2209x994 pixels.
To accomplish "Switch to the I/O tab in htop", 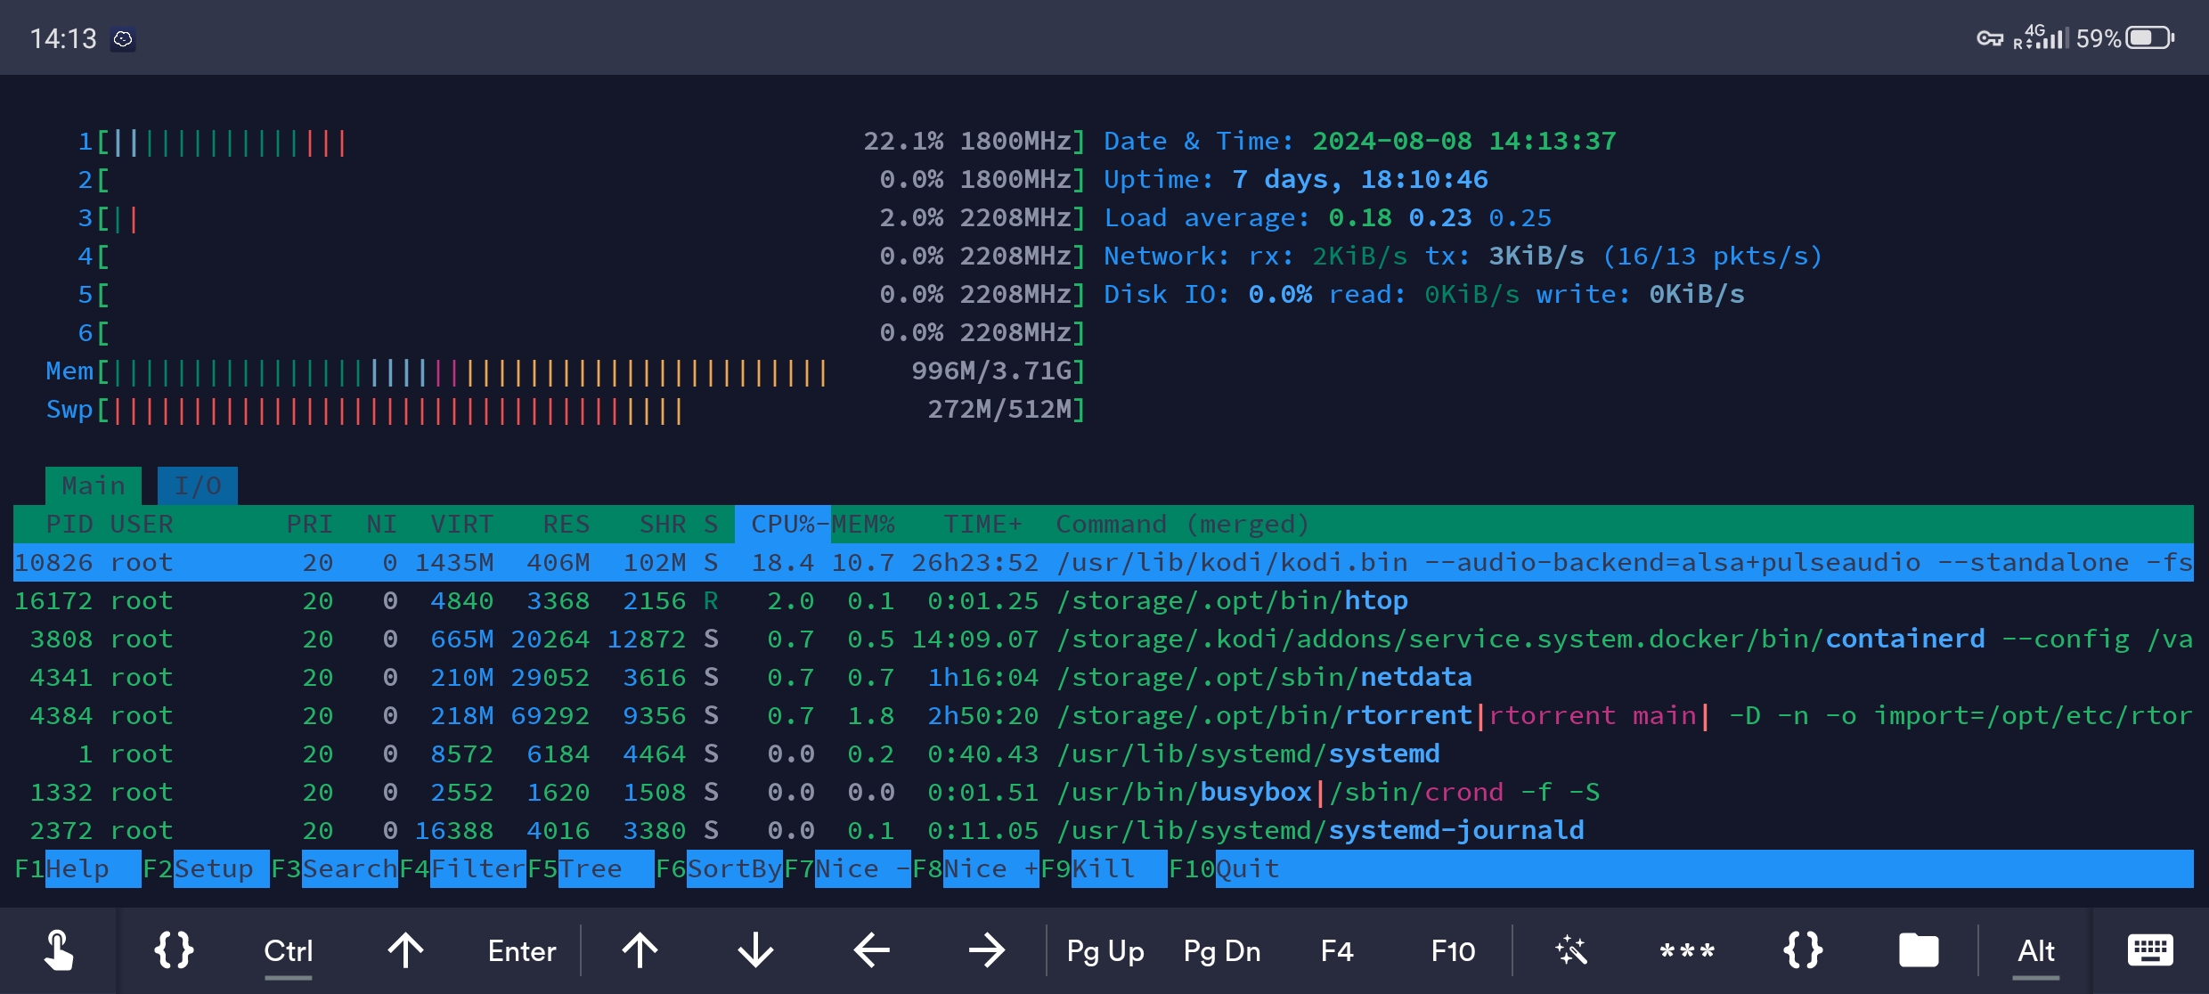I will [198, 485].
